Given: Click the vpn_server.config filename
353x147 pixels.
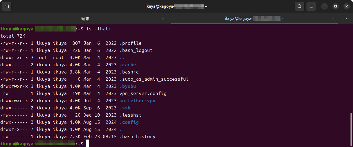Looking at the screenshot, I should click(143, 93).
